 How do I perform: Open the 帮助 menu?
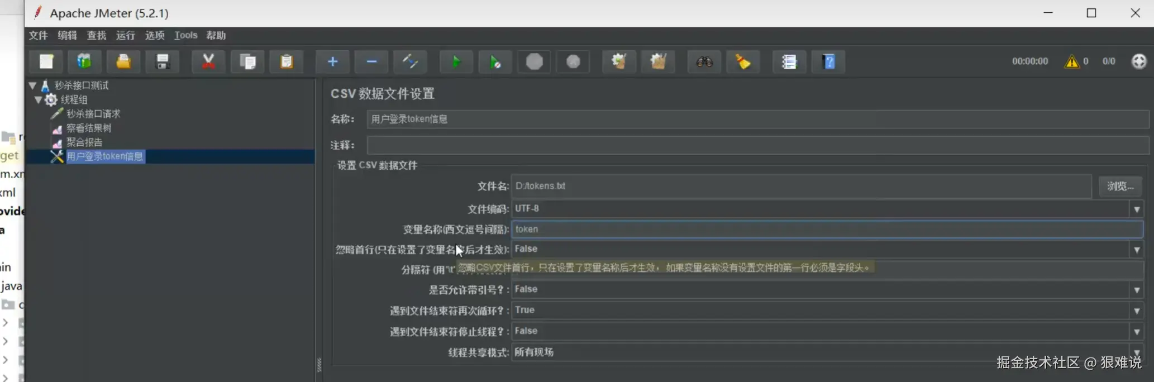[x=216, y=35]
